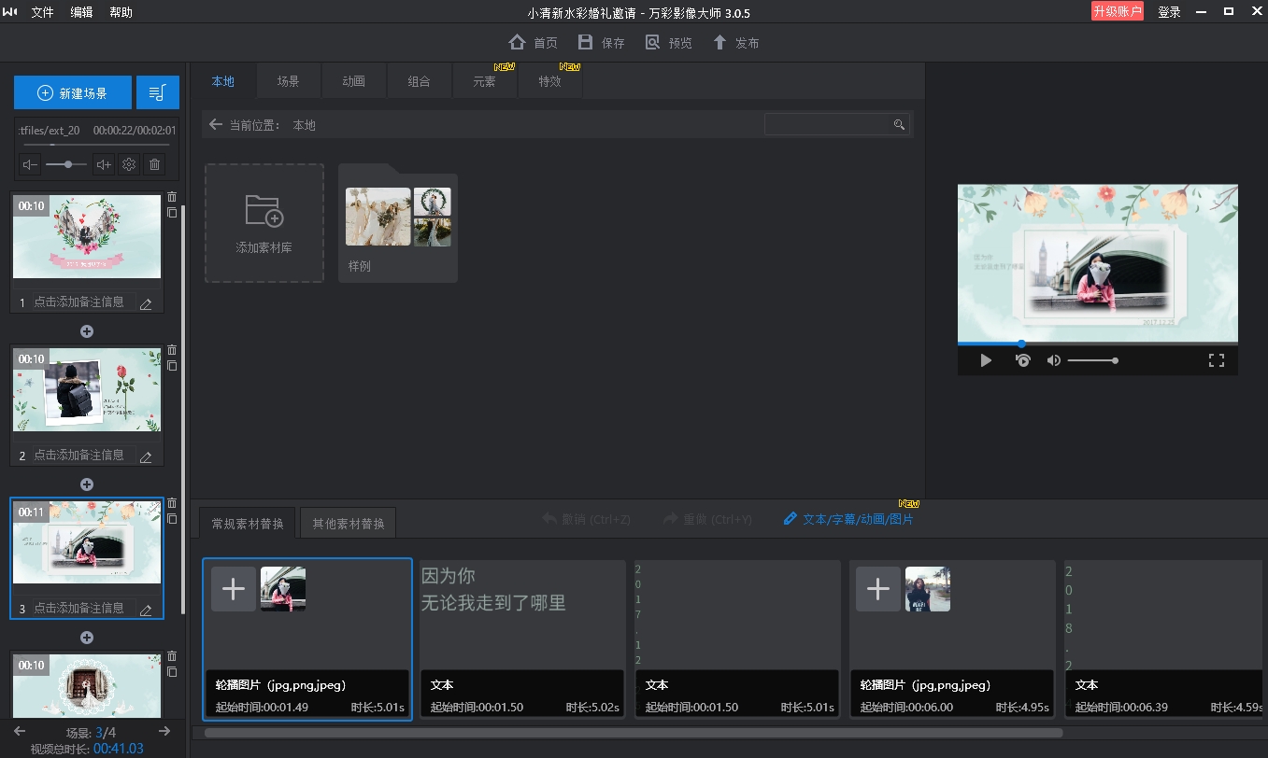This screenshot has width=1268, height=758.
Task: Play the preview video
Action: coord(986,360)
